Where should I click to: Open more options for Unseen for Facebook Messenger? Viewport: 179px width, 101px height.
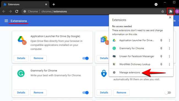[x=169, y=56]
